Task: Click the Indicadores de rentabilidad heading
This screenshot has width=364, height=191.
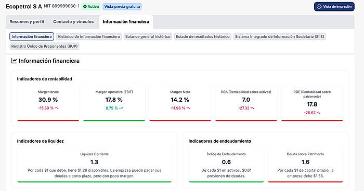Action: (44, 79)
